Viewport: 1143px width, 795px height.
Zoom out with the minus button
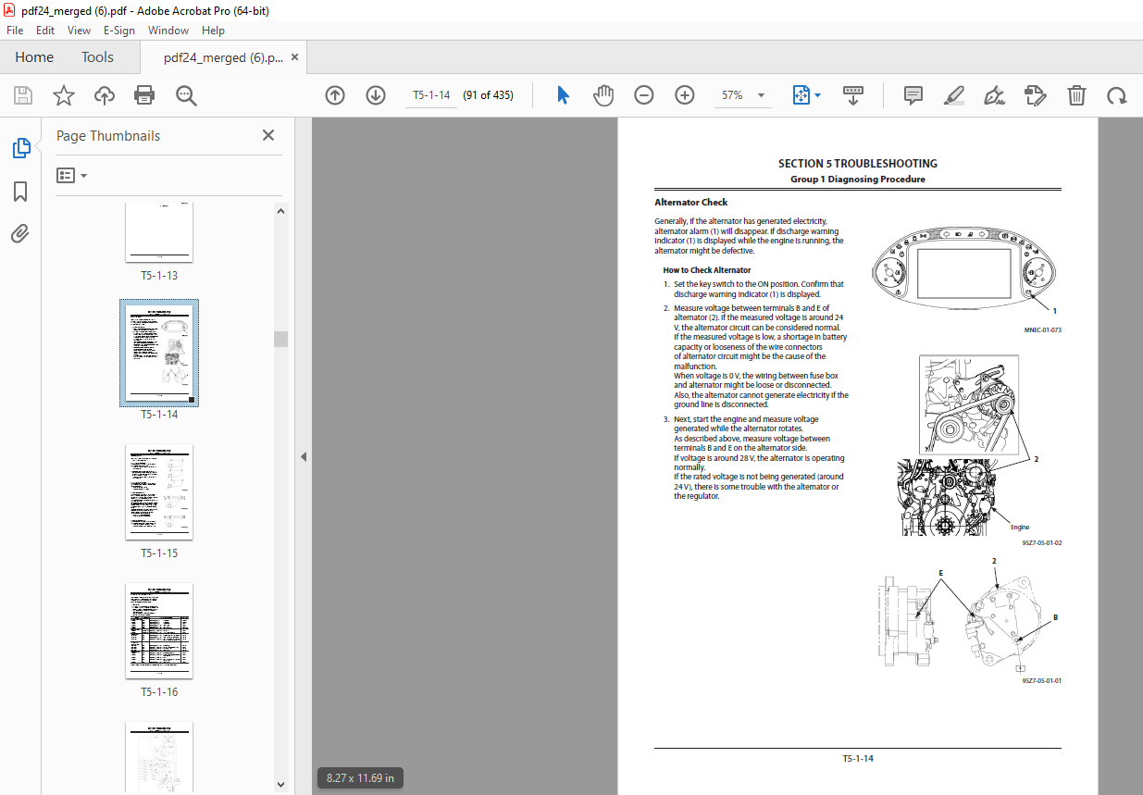[644, 95]
